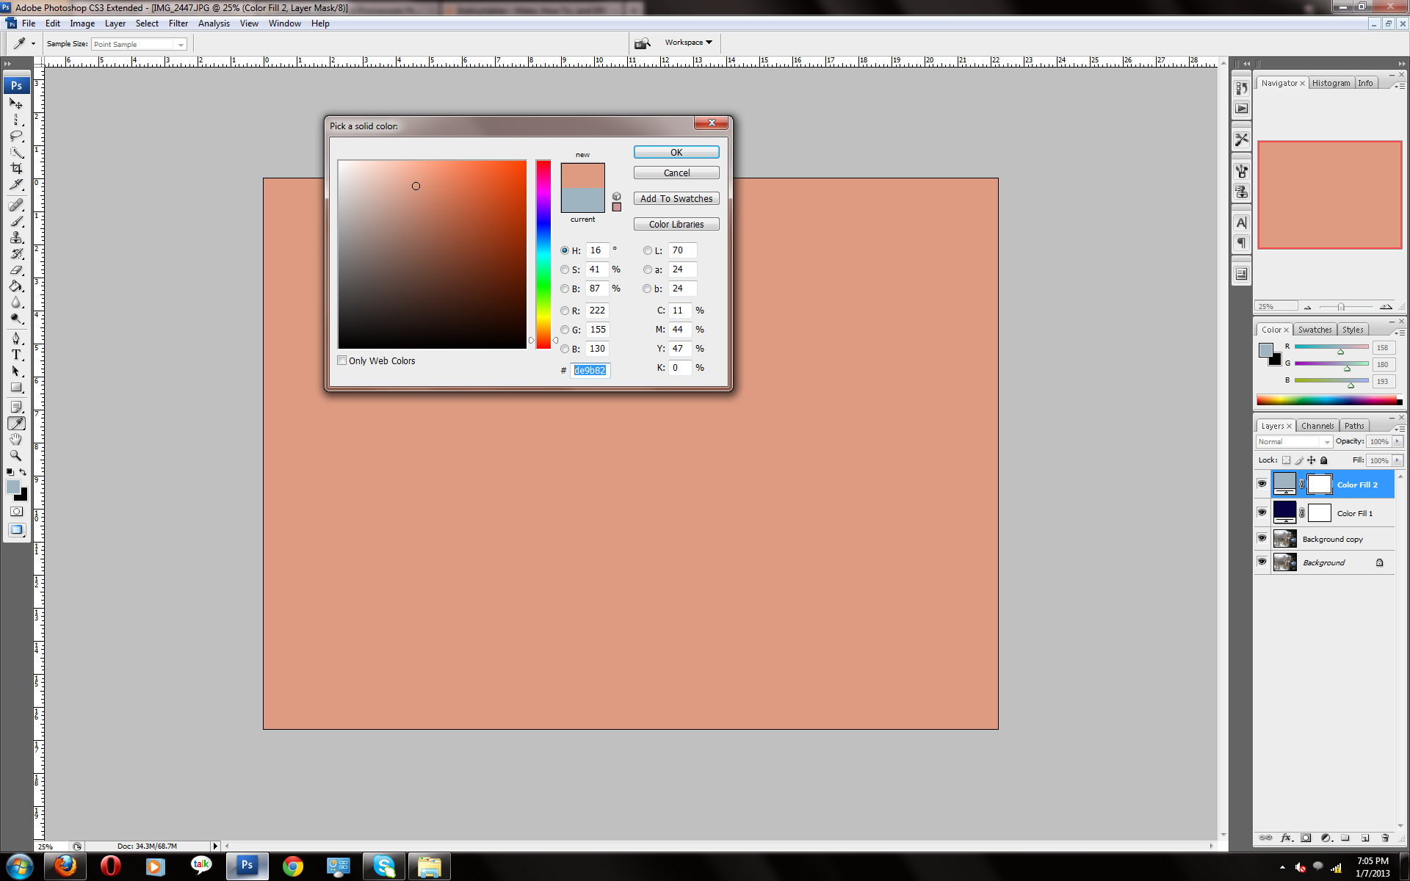Viewport: 1410px width, 881px height.
Task: Open the Layers panel options menu
Action: click(1400, 429)
